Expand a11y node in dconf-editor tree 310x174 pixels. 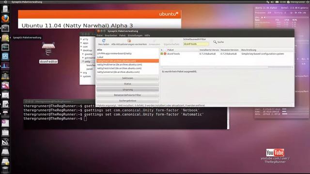[x=81, y=39]
